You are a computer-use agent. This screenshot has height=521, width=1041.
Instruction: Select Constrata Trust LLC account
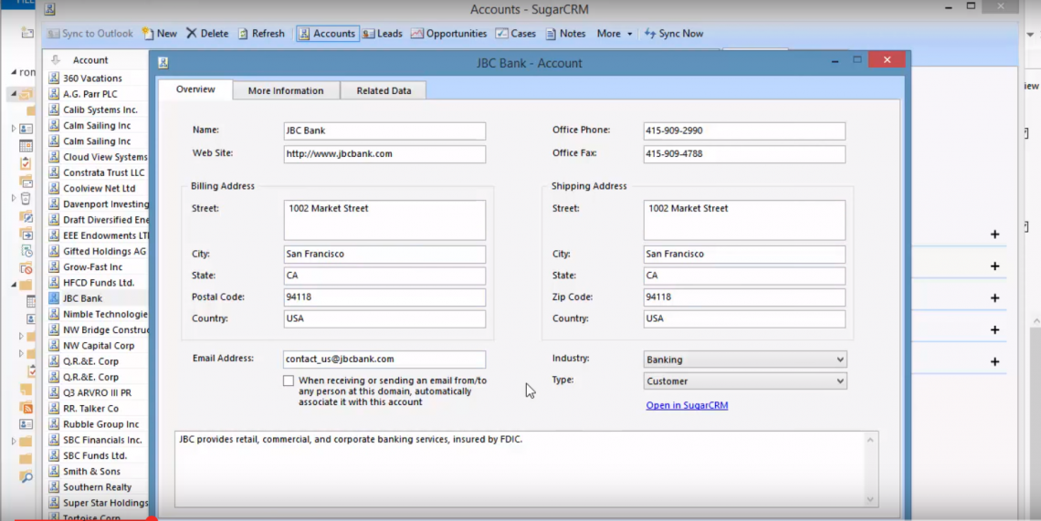click(x=103, y=172)
